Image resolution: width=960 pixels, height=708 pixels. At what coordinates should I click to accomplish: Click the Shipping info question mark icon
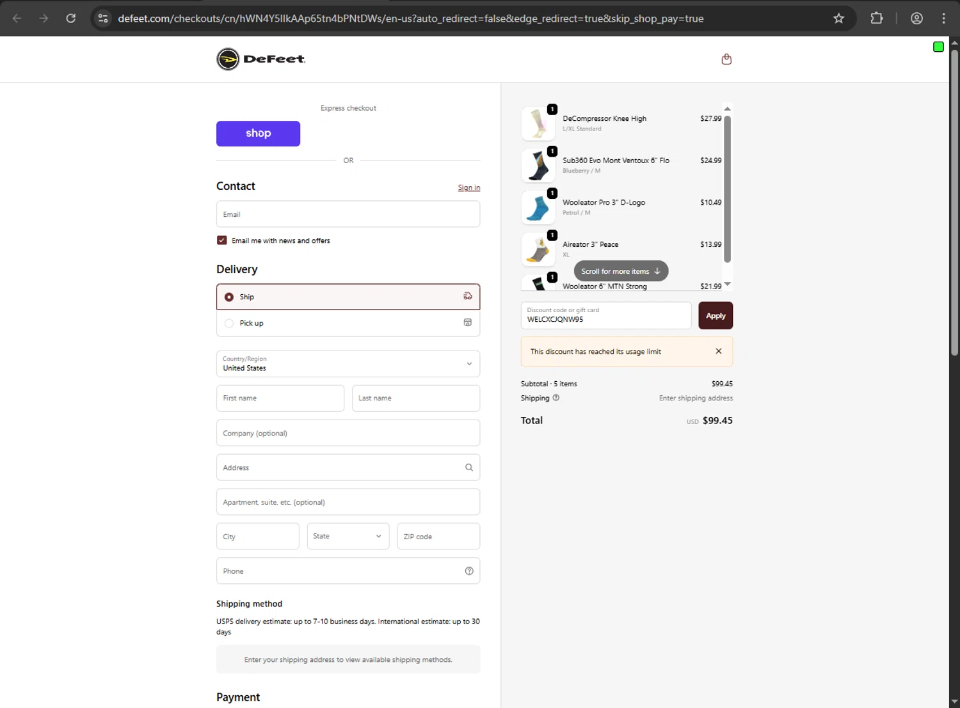(x=556, y=398)
